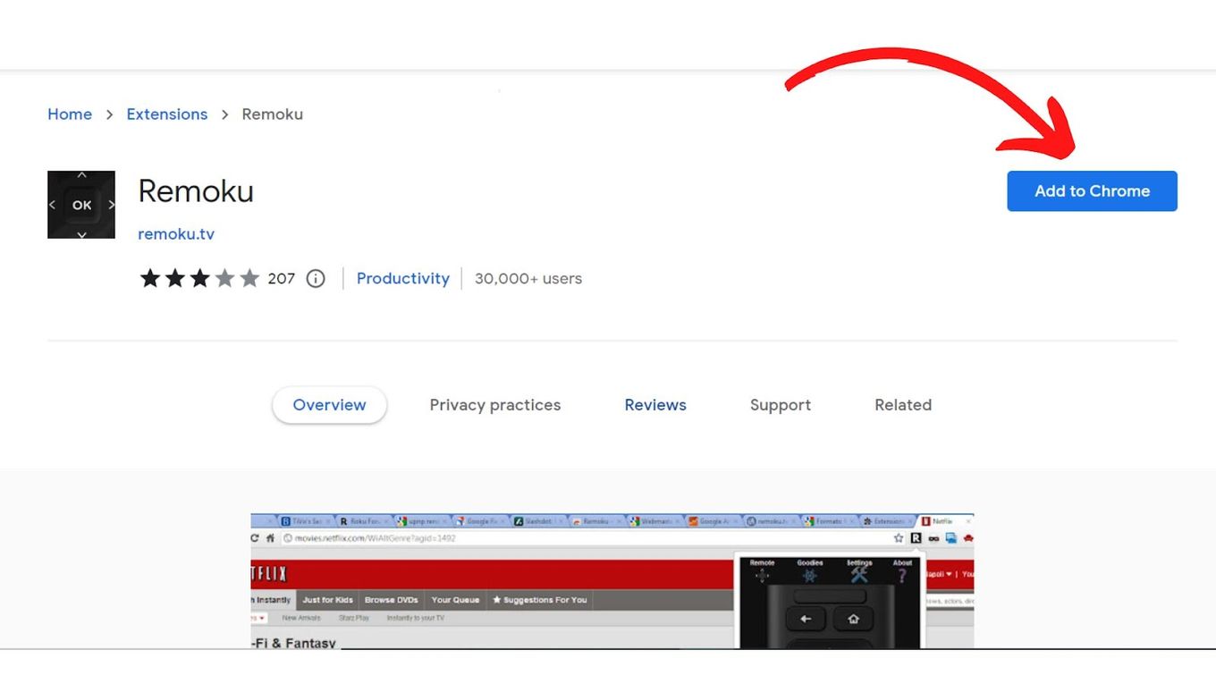The image size is (1216, 684).
Task: Open the Productivity category link
Action: tap(403, 279)
